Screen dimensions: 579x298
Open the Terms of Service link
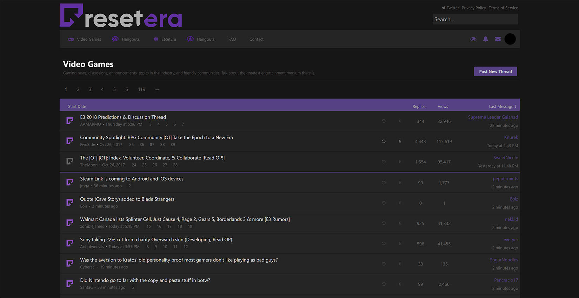click(503, 8)
